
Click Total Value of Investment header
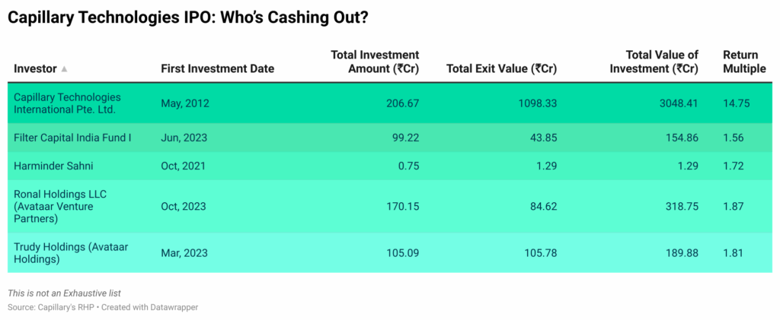pyautogui.click(x=661, y=62)
